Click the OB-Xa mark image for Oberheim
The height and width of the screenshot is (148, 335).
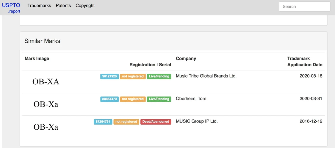click(x=46, y=104)
